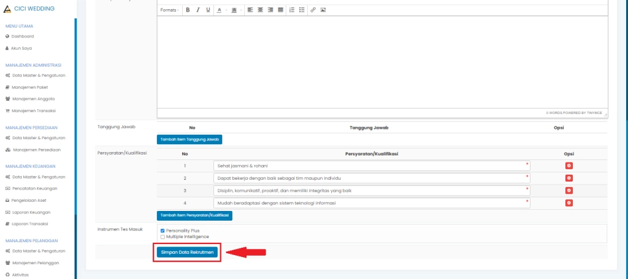The width and height of the screenshot is (628, 279).
Task: Insert a bullet list in the editor
Action: 301,10
